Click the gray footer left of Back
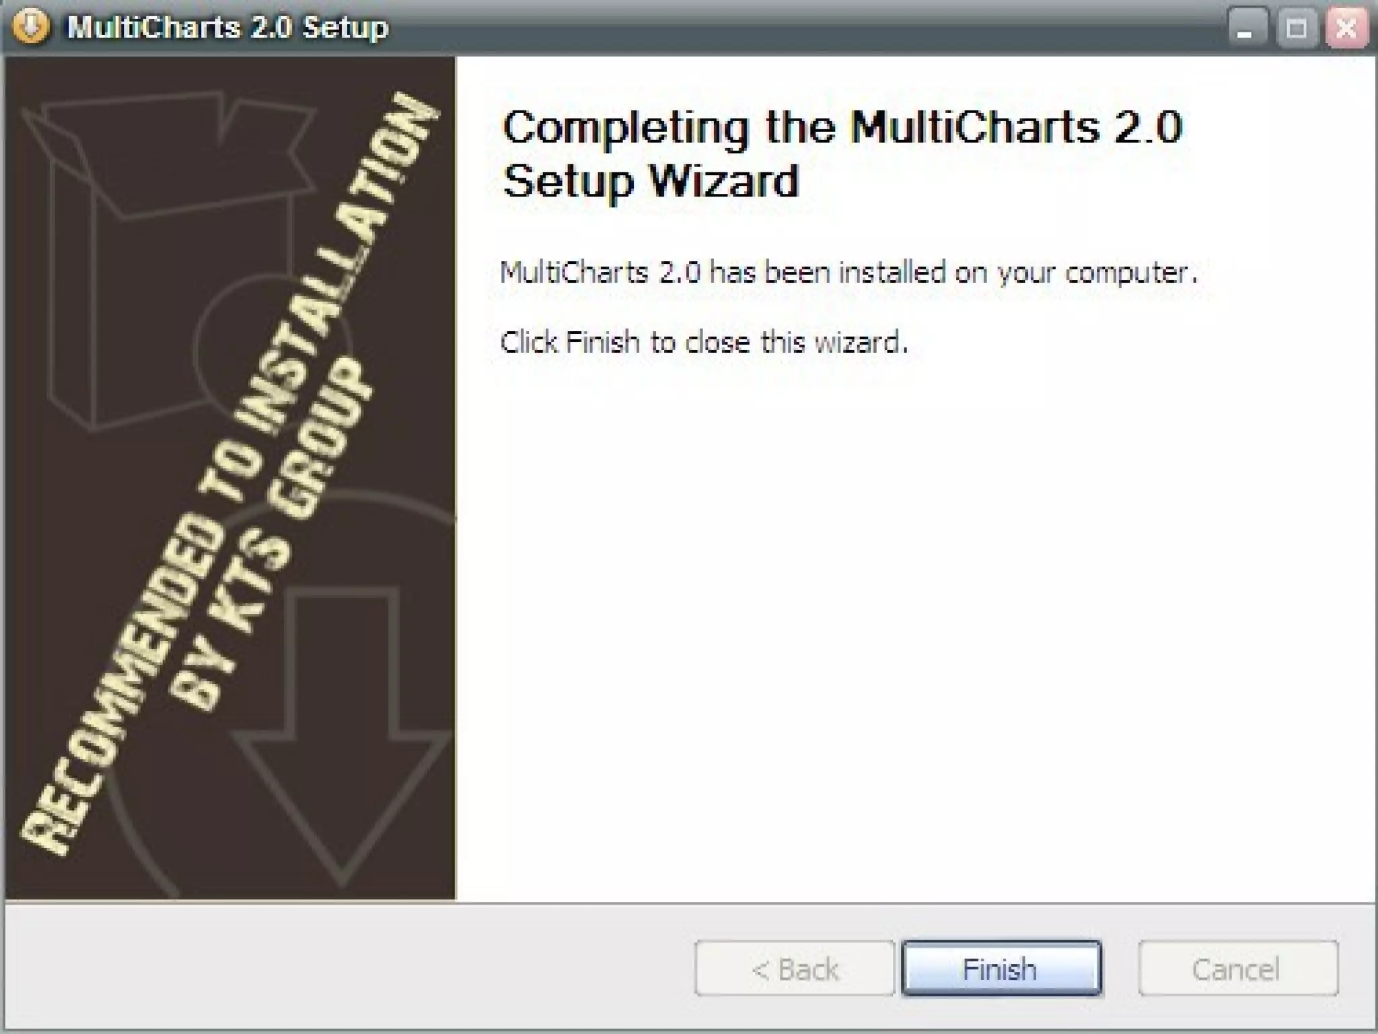Screen dimensions: 1378x1034 click(350, 968)
